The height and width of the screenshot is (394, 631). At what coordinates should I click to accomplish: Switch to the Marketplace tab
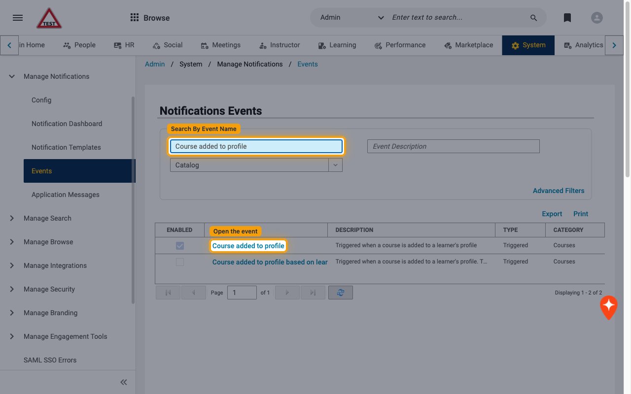468,45
